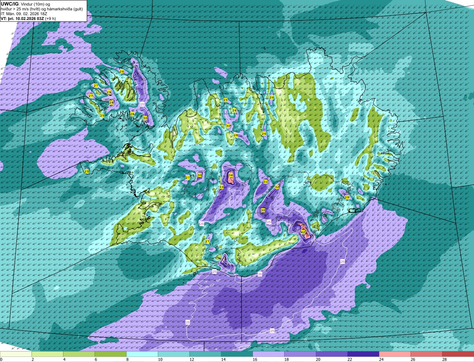Select the 32 m/s gust label
The image size is (474, 362).
pyautogui.click(x=277, y=187)
